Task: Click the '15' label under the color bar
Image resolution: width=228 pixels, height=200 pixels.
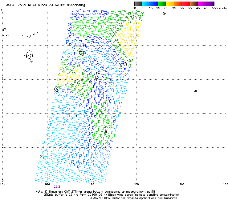Action: 158,8
